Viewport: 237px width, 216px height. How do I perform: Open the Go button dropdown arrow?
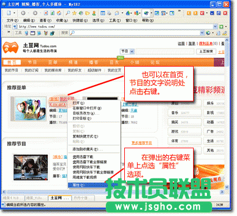tap(226, 27)
